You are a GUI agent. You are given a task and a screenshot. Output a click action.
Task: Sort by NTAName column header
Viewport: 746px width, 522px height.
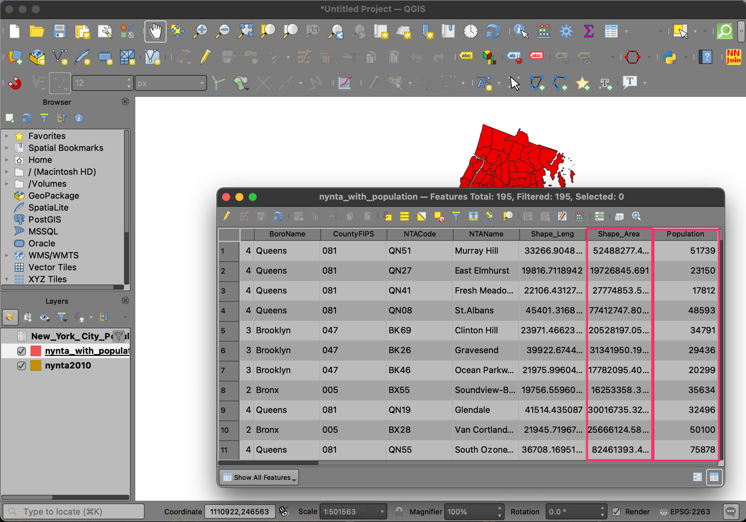point(486,234)
